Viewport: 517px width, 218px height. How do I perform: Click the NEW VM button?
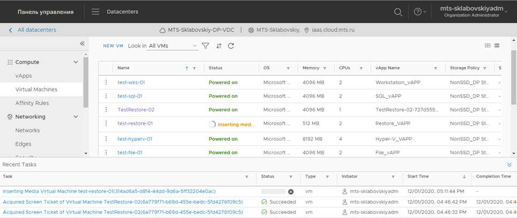[x=113, y=46]
